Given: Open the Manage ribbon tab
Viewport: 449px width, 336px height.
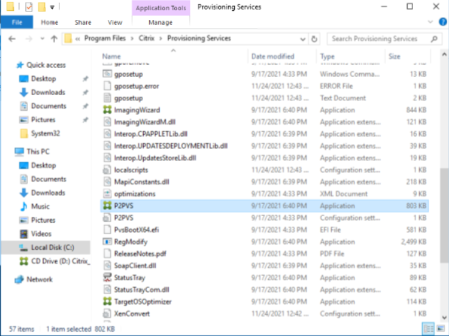Looking at the screenshot, I should pos(160,22).
